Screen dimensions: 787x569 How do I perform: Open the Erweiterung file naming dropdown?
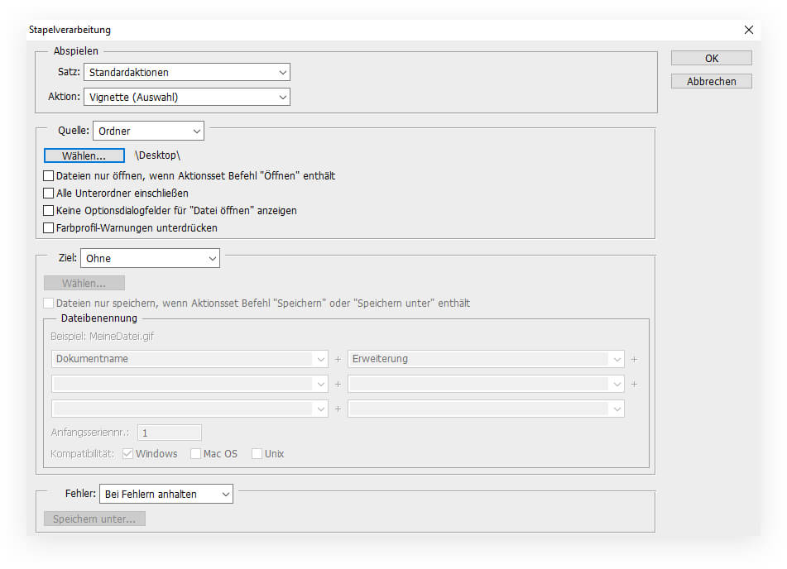[x=486, y=359]
